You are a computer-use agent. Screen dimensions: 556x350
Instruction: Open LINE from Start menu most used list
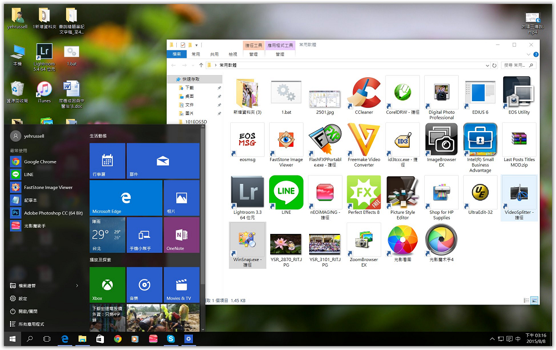47,174
